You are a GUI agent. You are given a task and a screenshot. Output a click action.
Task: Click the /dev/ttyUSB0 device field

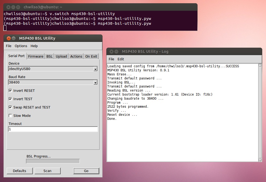(53, 69)
